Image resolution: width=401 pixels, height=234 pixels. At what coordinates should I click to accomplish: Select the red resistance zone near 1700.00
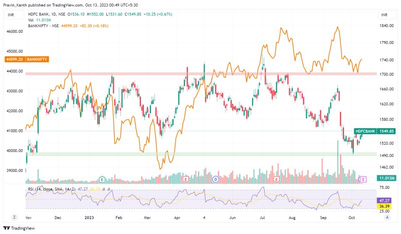click(x=201, y=74)
